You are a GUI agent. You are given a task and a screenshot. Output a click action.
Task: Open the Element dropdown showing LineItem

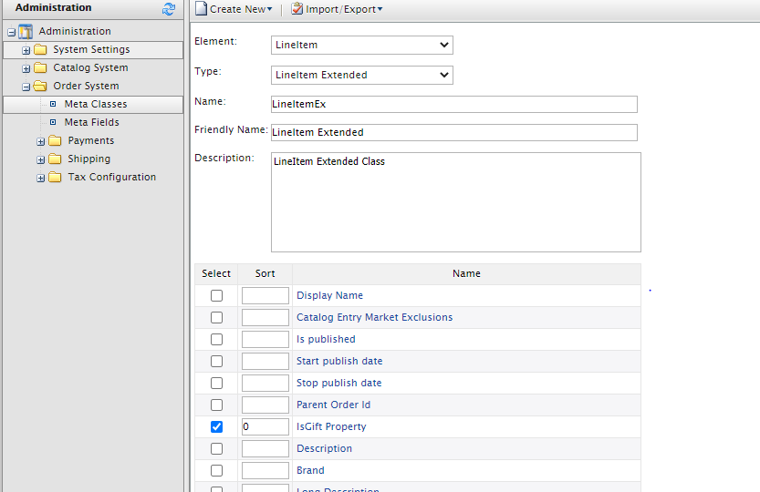[362, 45]
